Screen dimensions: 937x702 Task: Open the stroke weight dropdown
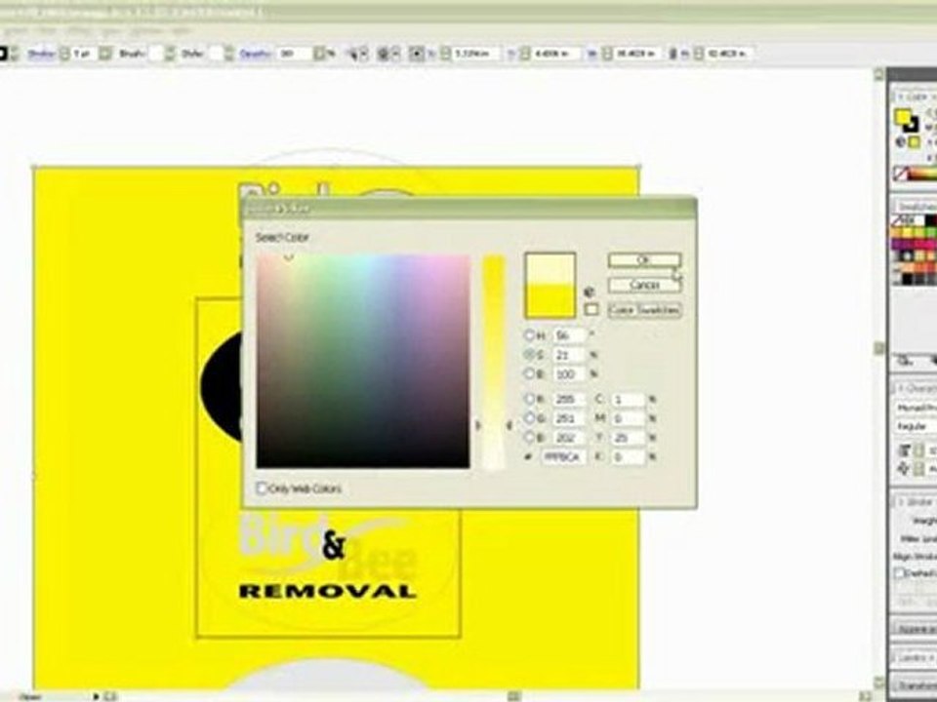(x=105, y=54)
